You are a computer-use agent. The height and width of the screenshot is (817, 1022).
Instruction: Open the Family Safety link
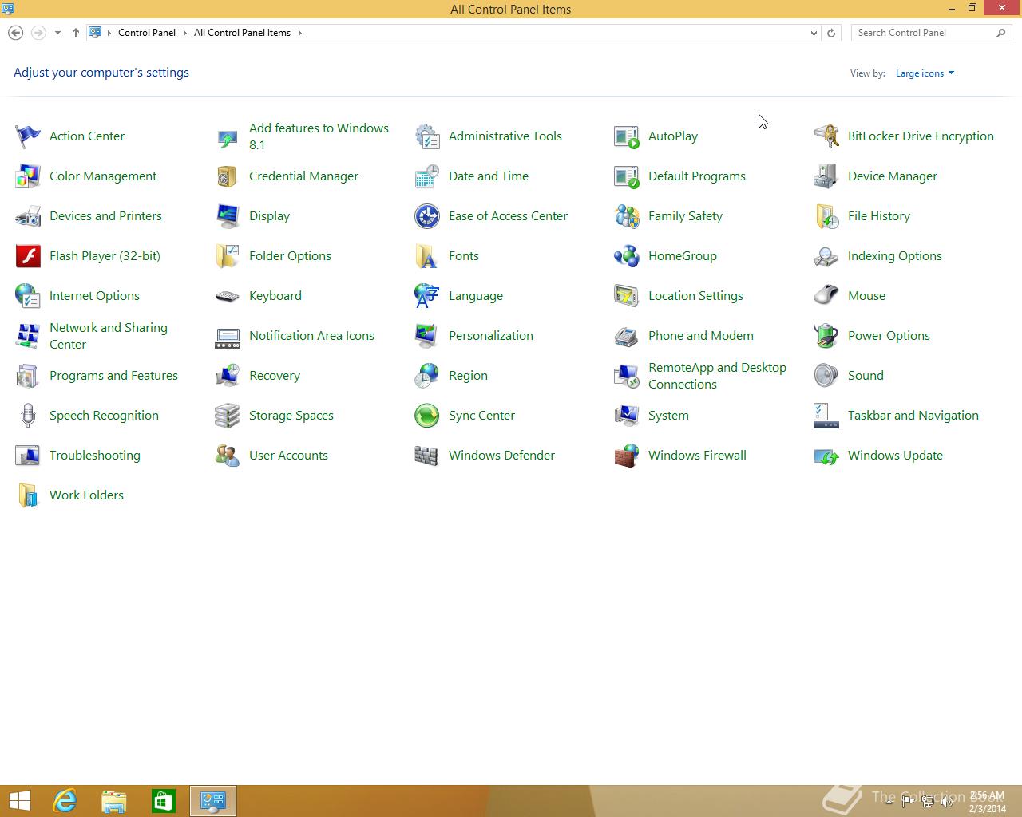tap(685, 216)
